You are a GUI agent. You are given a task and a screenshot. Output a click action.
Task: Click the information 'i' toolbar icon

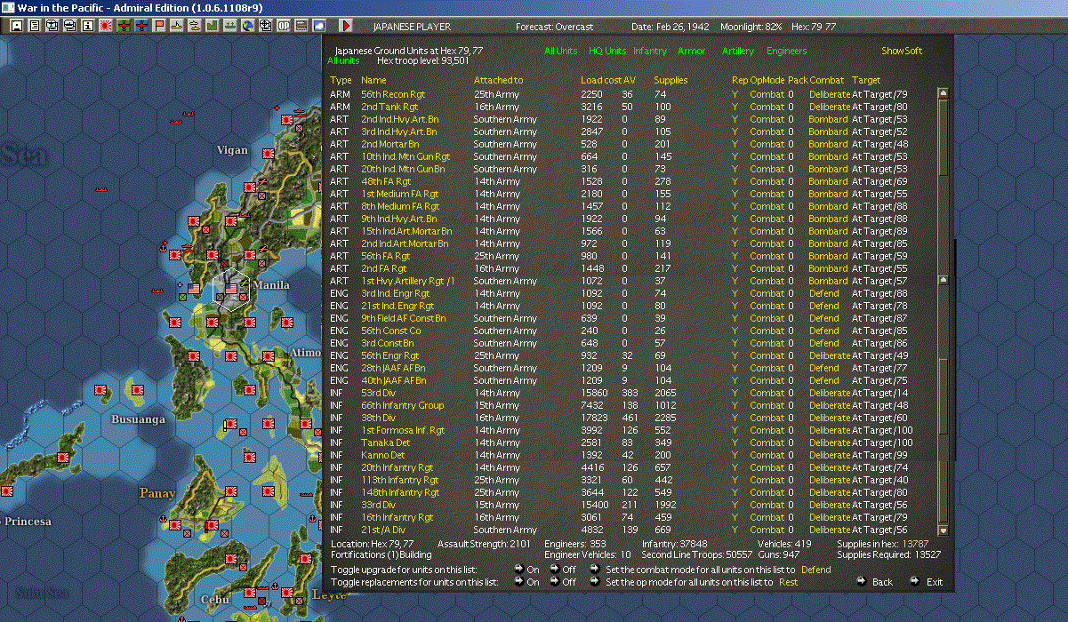click(87, 26)
